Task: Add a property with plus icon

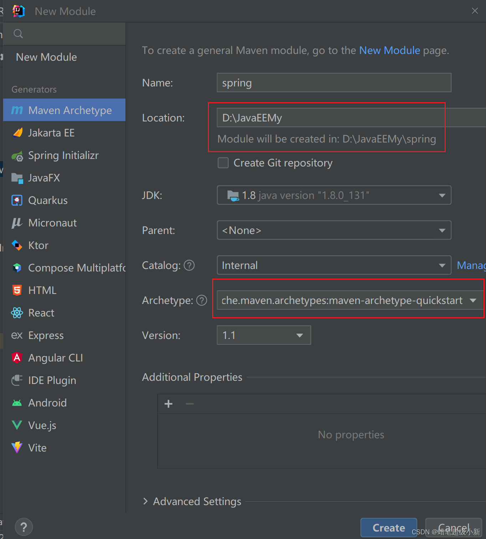Action: point(169,404)
